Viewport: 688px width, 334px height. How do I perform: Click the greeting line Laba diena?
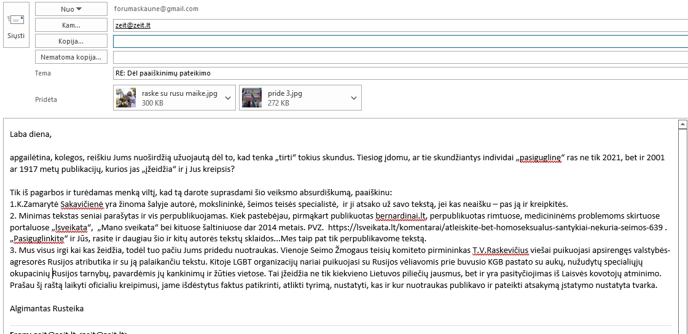coord(31,134)
